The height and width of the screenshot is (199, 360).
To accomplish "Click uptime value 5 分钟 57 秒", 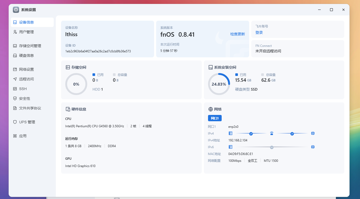I will click(169, 51).
